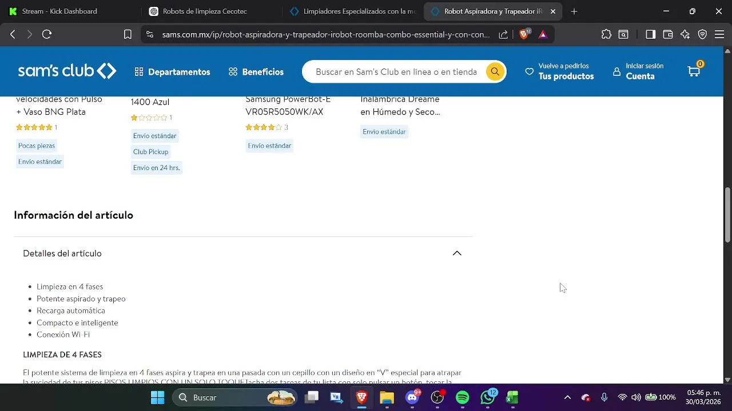Open Leo AI sparkle icon

click(685, 34)
